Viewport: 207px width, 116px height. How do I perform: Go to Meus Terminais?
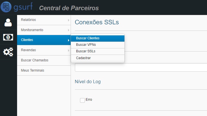point(32,70)
